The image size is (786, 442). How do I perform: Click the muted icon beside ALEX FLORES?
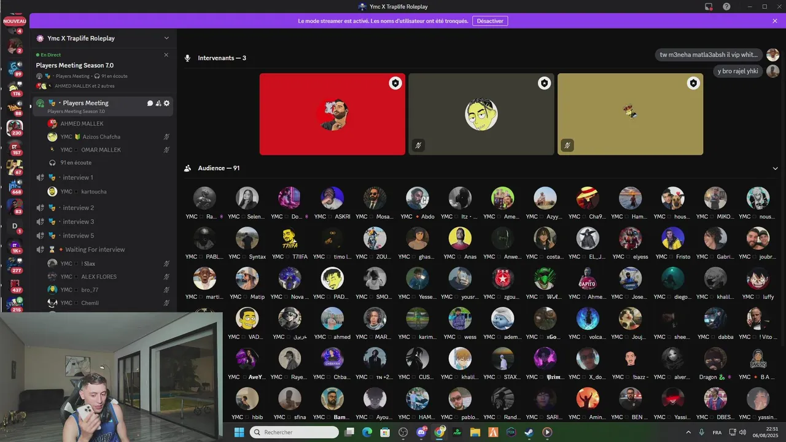click(166, 277)
